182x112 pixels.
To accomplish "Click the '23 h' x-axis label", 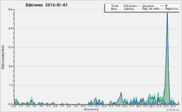I will pos(173,106).
